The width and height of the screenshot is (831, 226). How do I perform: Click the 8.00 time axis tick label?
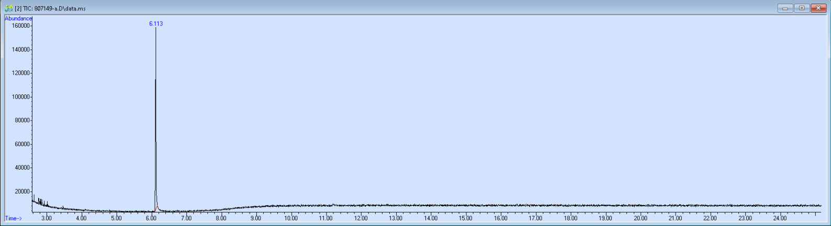point(221,218)
